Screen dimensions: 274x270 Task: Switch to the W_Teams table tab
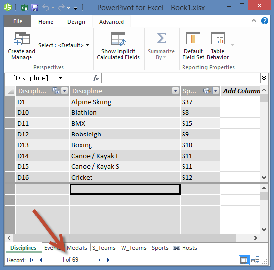click(134, 248)
